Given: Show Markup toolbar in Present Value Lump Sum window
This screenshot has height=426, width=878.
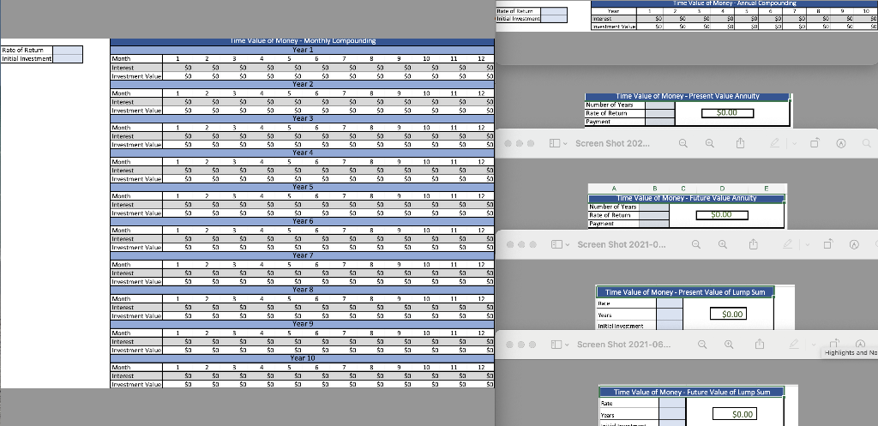Looking at the screenshot, I should point(854,244).
